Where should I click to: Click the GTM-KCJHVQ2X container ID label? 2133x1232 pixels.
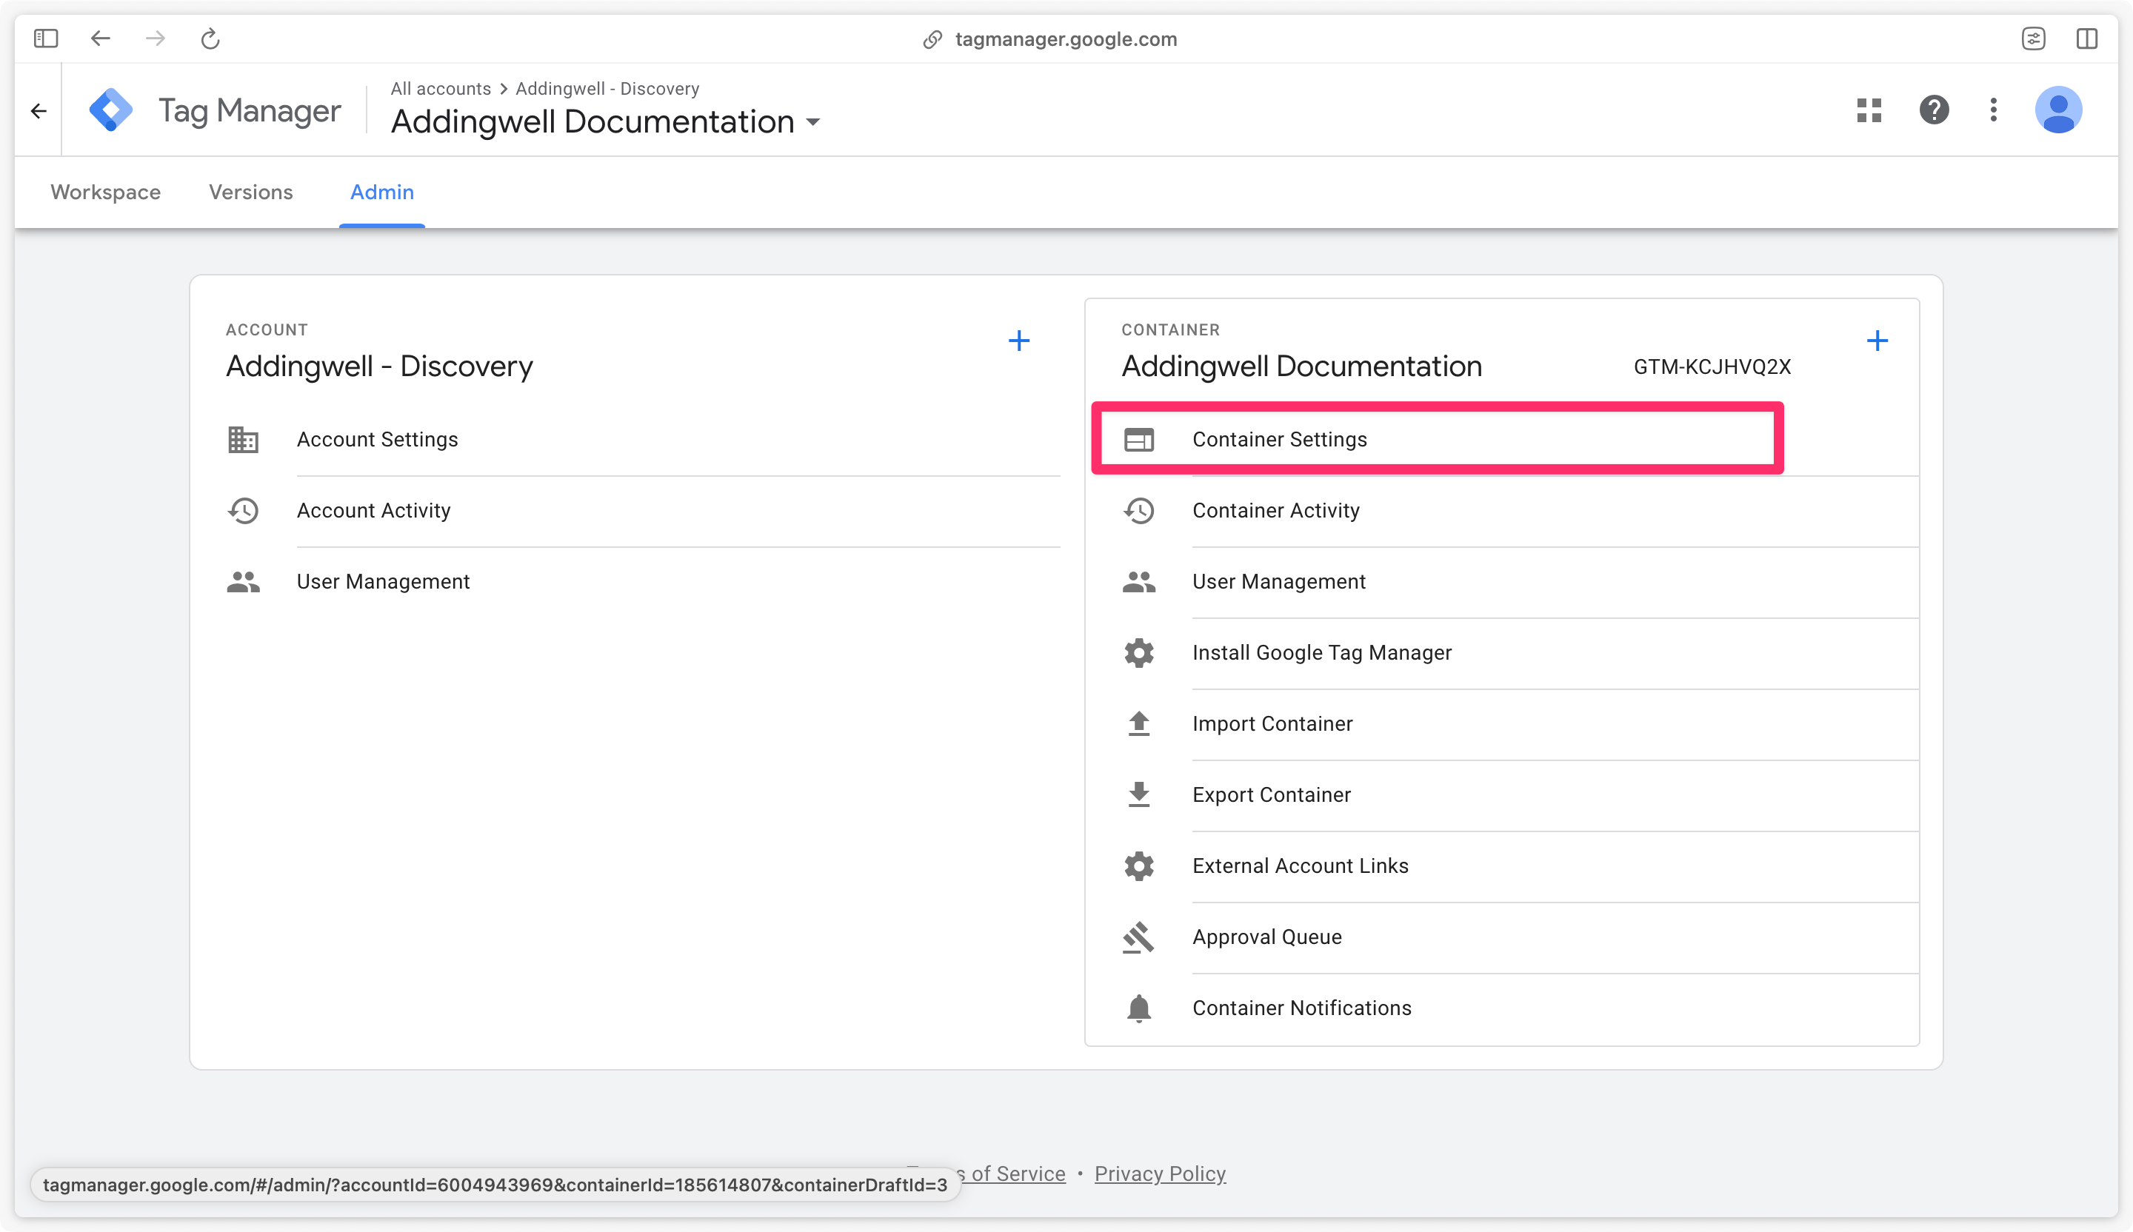pyautogui.click(x=1712, y=366)
